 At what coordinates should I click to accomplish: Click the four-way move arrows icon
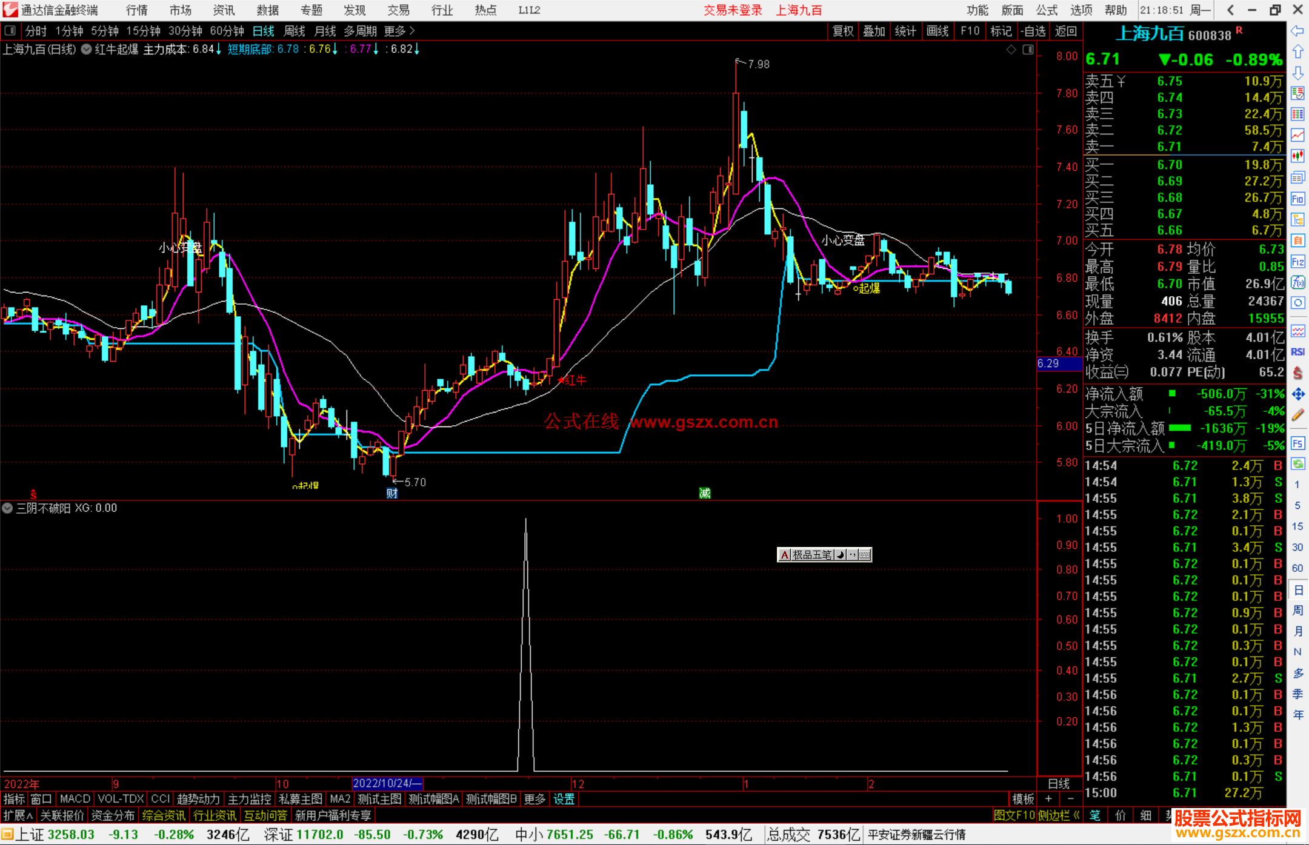point(1297,394)
